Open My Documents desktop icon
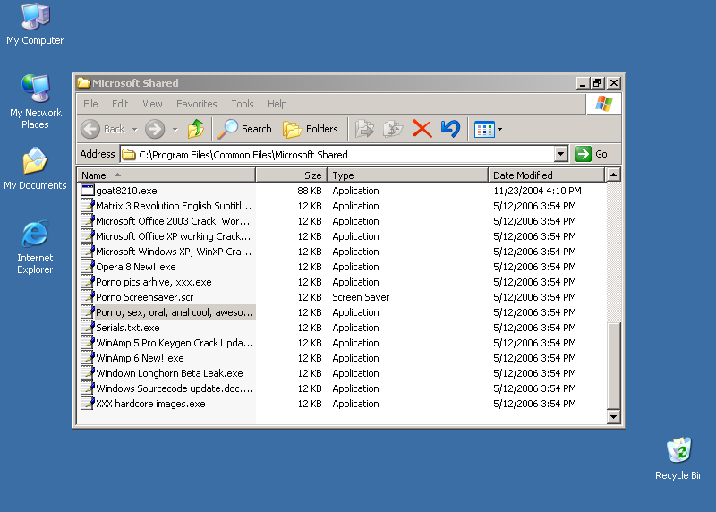Image resolution: width=716 pixels, height=512 pixels. pos(35,168)
